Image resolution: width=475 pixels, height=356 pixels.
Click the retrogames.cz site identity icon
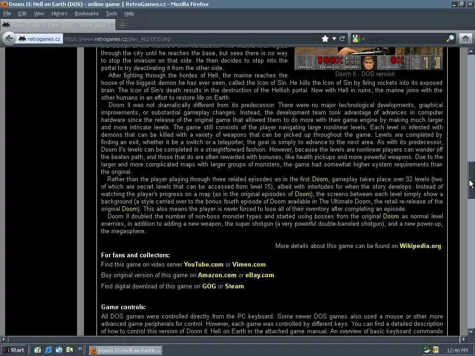(39, 39)
